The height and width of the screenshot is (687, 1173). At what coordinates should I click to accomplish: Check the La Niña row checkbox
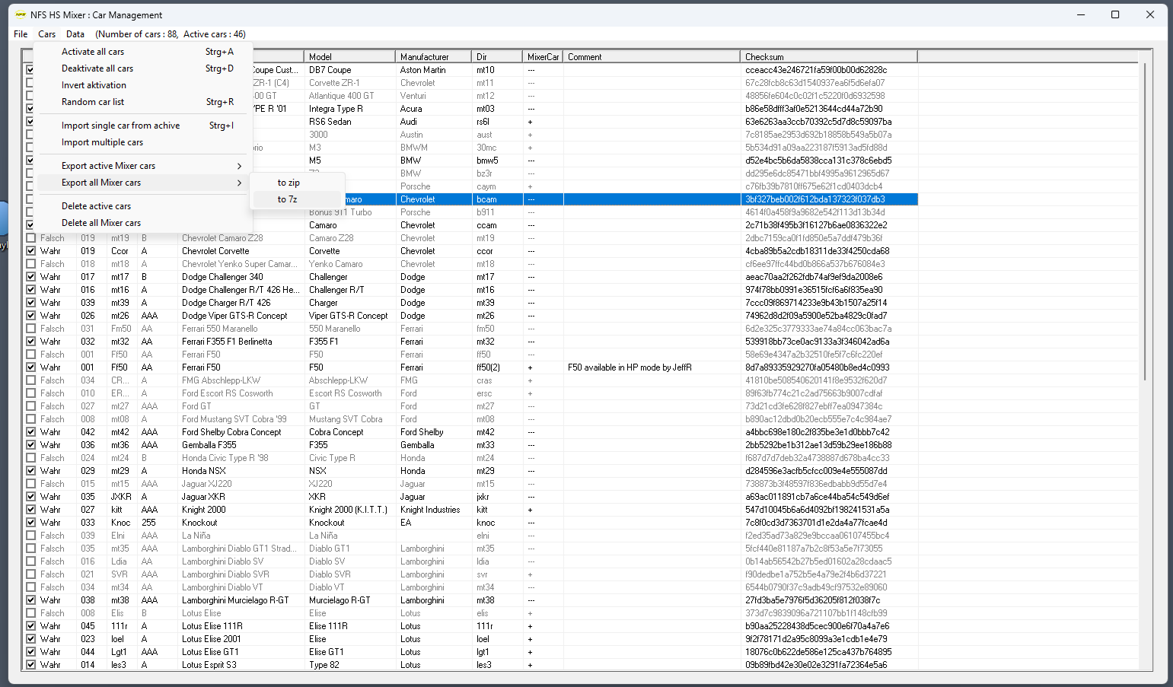pos(31,536)
